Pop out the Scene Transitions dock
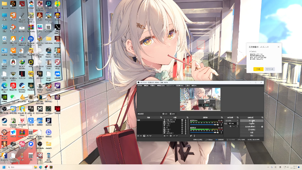The image size is (302, 170). click(237, 117)
